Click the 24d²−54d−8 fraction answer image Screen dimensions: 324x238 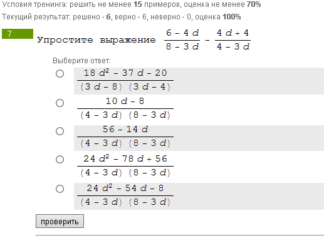coord(125,195)
